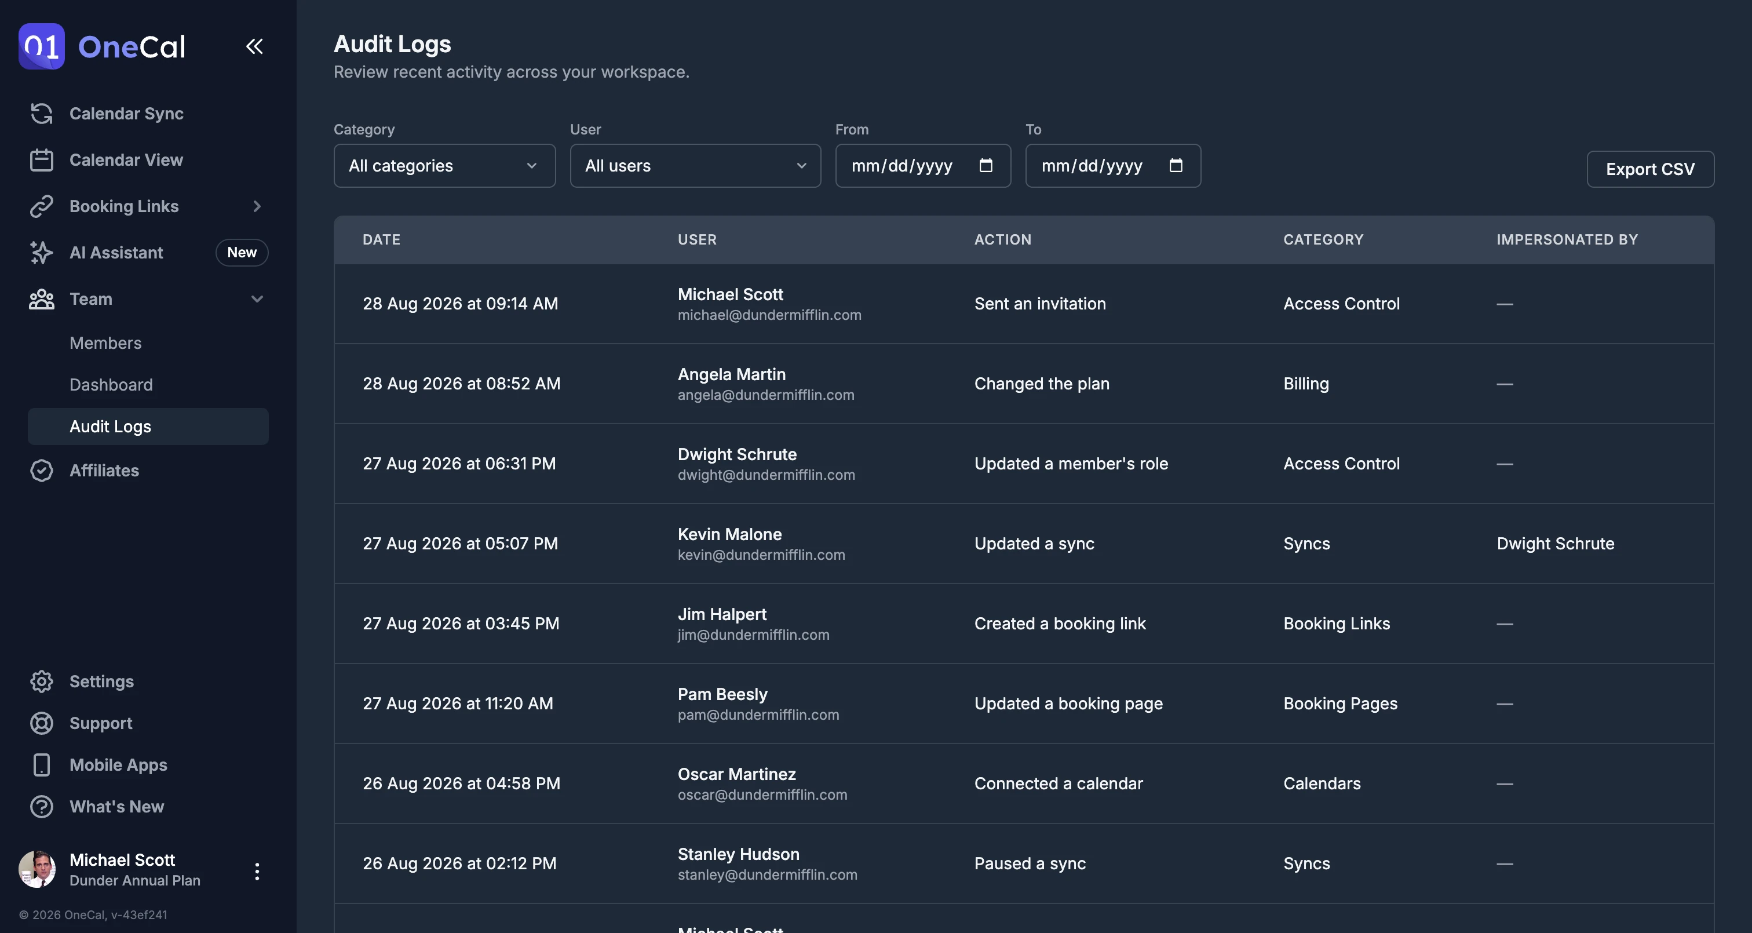The height and width of the screenshot is (933, 1752).
Task: Click the USER column header
Action: (697, 239)
